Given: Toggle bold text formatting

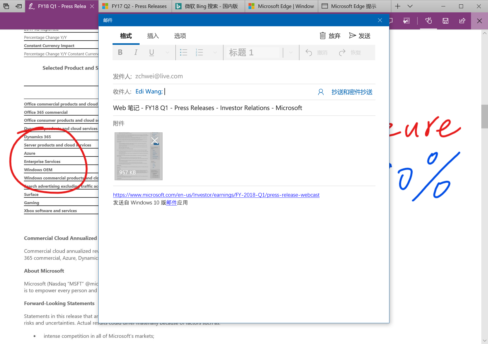Looking at the screenshot, I should click(x=120, y=52).
